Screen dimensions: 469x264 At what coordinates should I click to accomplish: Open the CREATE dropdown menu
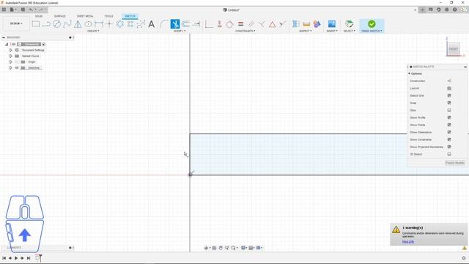pos(93,31)
